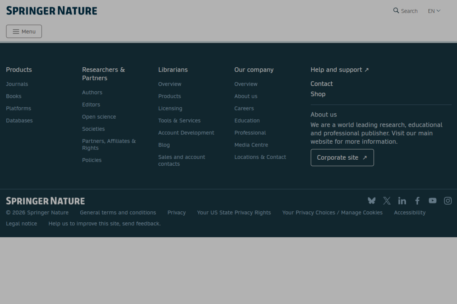
Task: Click the Corporate site button
Action: (x=342, y=158)
